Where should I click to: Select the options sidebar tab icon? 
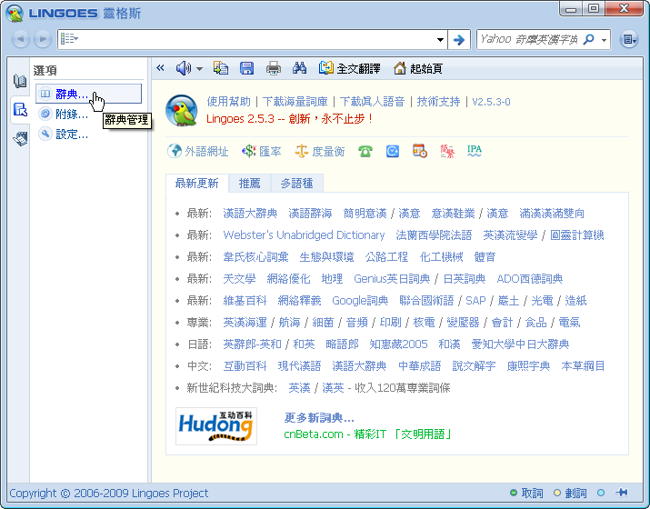(20, 110)
